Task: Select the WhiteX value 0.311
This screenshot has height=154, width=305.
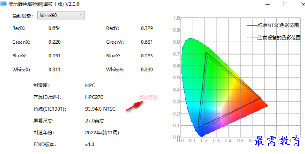Action: coord(55,70)
